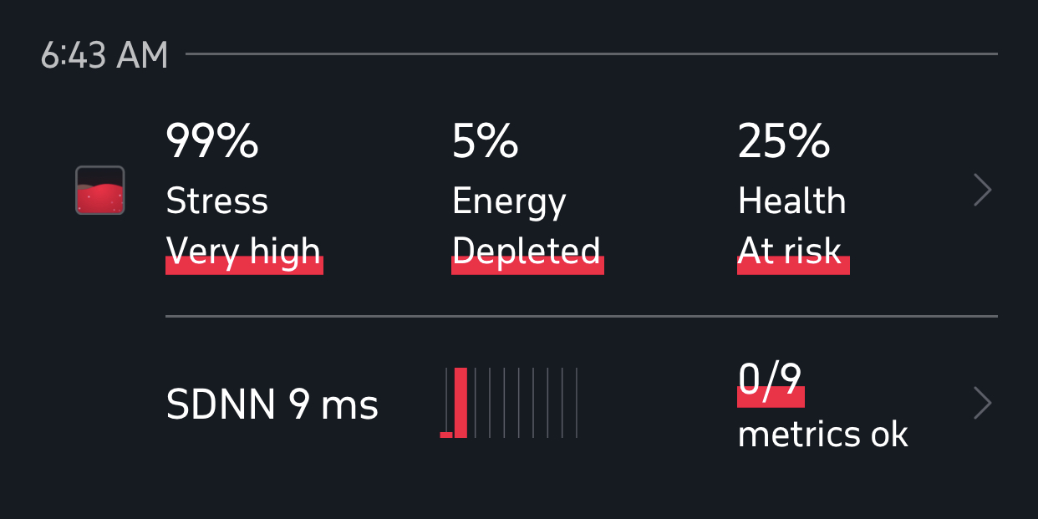Open the SDNN 9 ms reading

(x=272, y=405)
